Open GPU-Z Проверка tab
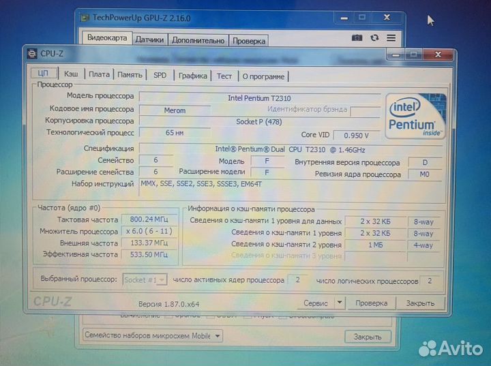The image size is (491, 366). point(249,41)
